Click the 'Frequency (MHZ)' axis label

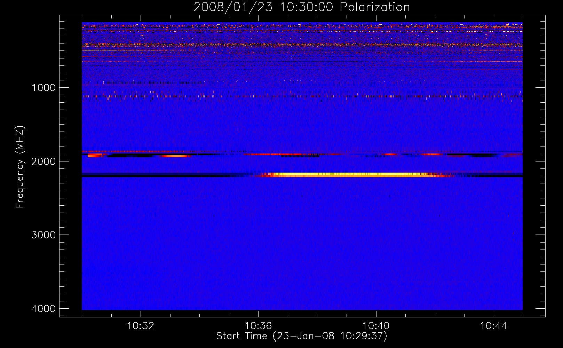[x=20, y=167]
